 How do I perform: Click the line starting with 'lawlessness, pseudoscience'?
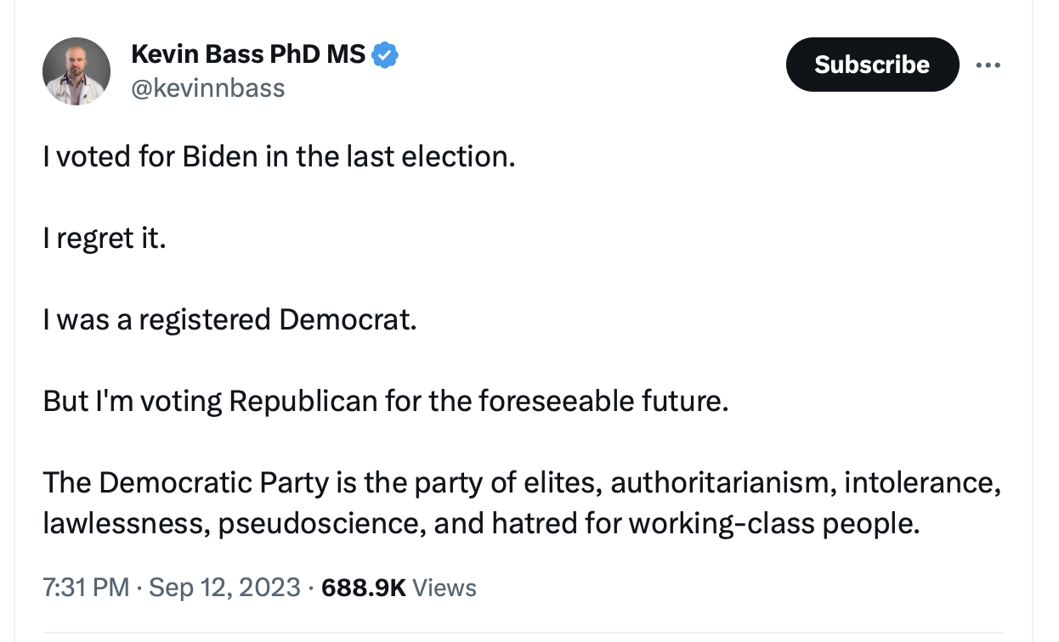pos(482,523)
